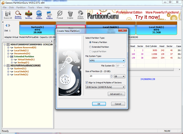This screenshot has height=134, width=183.
Task: Collapse the Extended Partition node
Action: [8, 56]
